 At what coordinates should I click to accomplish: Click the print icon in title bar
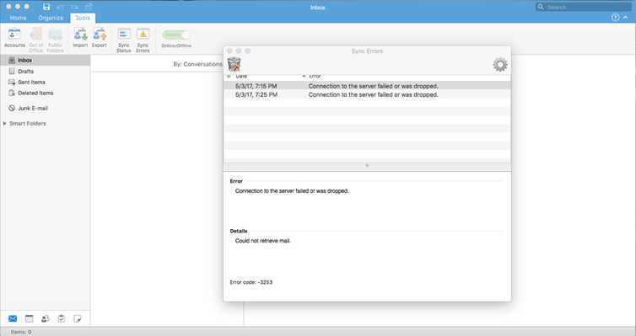[89, 7]
